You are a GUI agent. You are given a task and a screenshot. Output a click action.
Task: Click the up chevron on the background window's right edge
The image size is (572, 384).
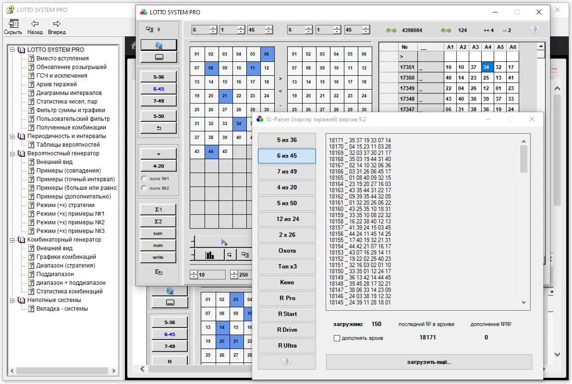tap(557, 88)
